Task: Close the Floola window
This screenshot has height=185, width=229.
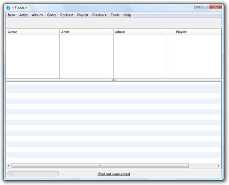Action: pyautogui.click(x=216, y=7)
